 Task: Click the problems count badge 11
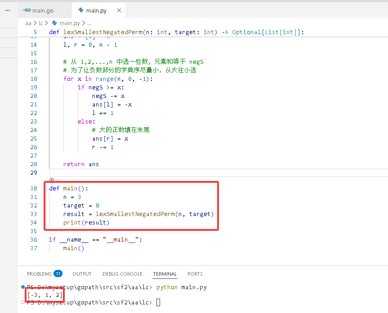(58, 273)
